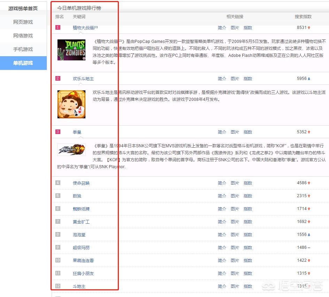
Task: Open the 黄金矿工 keyword link
Action: (x=81, y=222)
